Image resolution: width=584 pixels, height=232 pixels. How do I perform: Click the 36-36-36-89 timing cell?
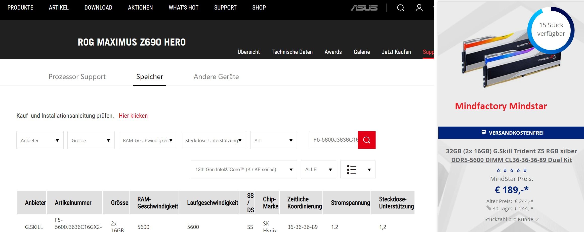pyautogui.click(x=303, y=227)
